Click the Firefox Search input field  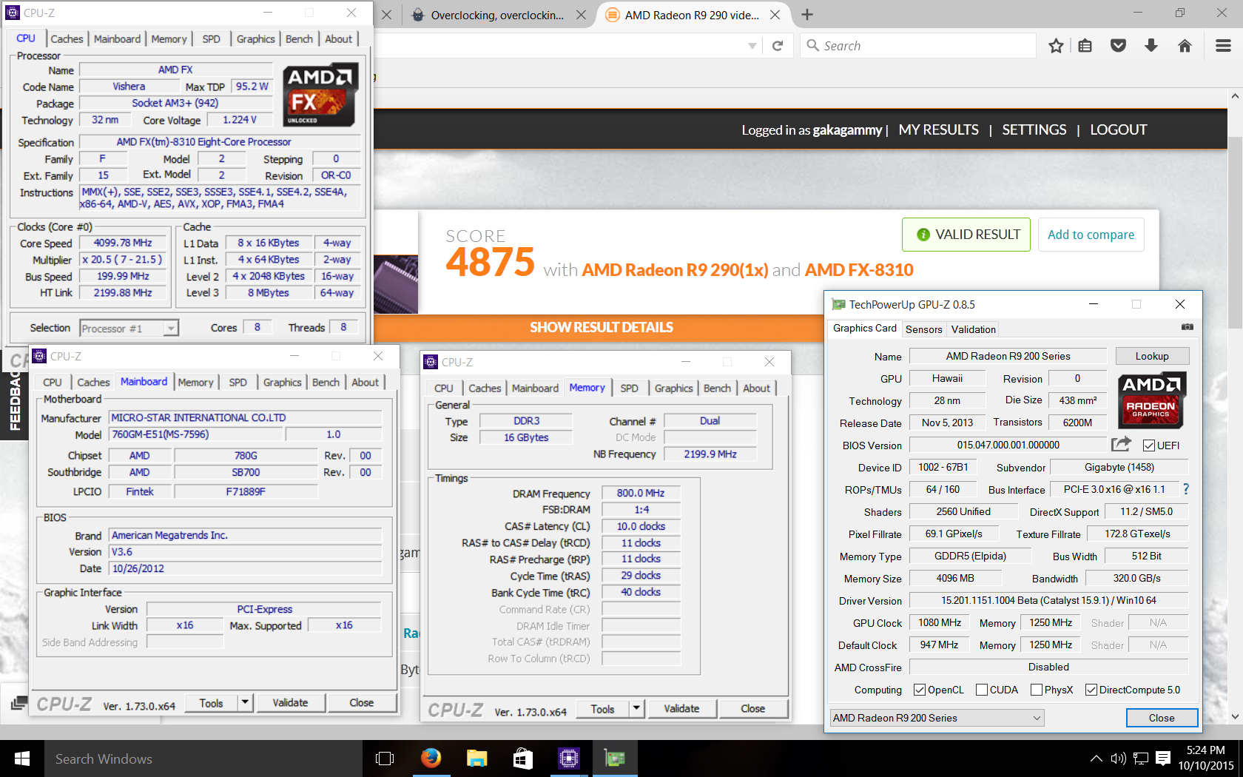[x=918, y=46]
